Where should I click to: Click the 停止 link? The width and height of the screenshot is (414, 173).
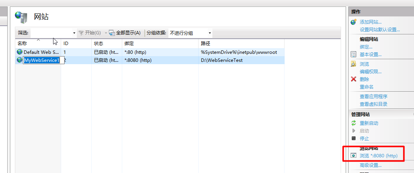click(364, 138)
